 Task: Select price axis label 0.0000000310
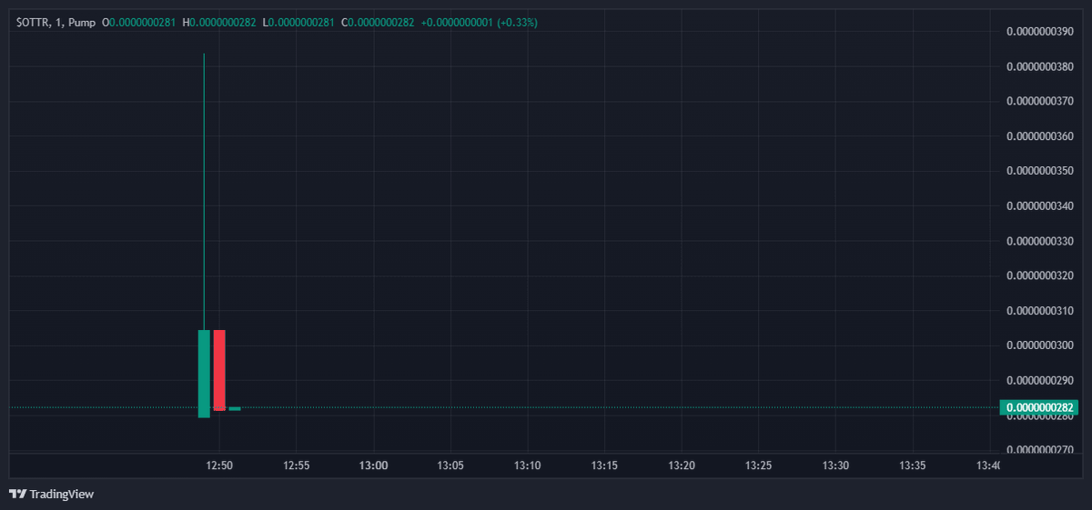click(x=1040, y=311)
